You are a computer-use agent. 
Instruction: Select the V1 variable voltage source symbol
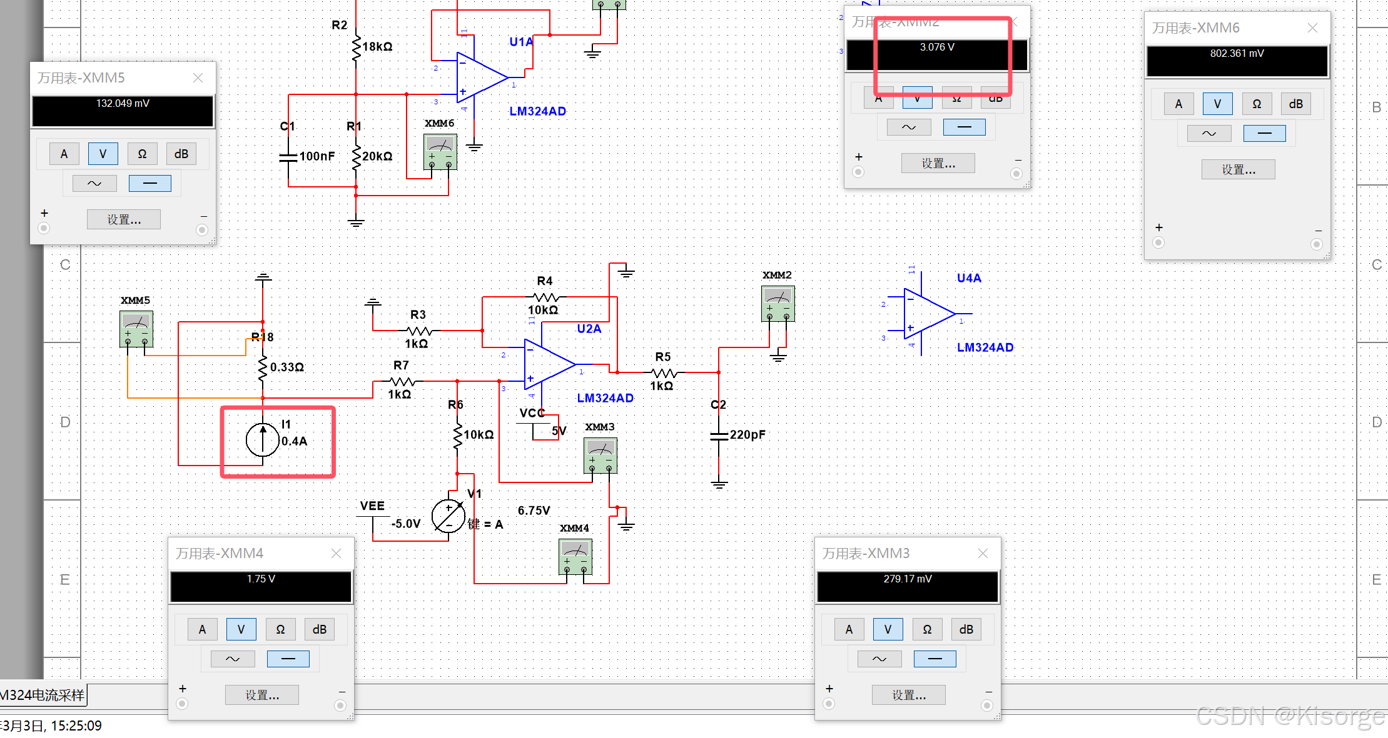coord(448,516)
